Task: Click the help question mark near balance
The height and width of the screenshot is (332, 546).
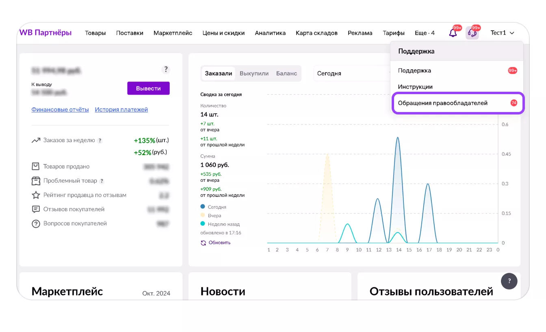Action: click(x=165, y=69)
